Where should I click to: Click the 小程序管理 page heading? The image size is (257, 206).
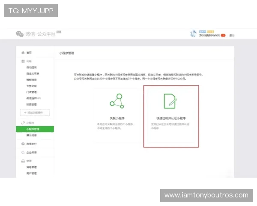click(x=67, y=53)
